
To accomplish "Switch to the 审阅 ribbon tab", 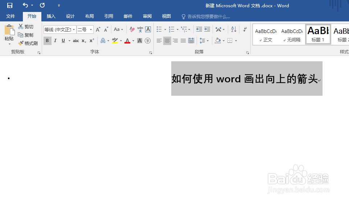I will point(147,16).
